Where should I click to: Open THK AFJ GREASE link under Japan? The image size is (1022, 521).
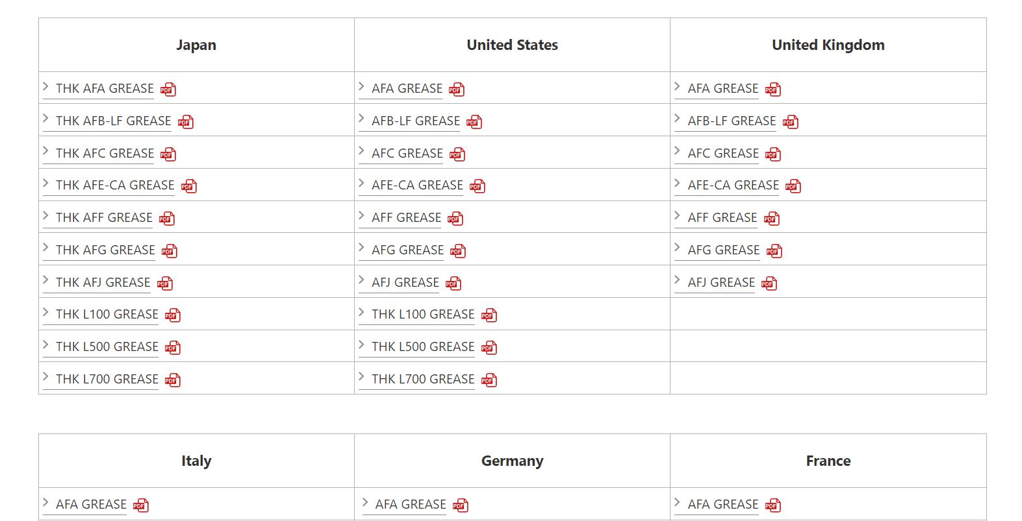[103, 283]
